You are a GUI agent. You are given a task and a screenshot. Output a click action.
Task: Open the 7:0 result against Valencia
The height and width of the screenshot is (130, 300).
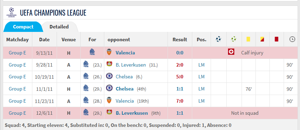[x=180, y=101]
